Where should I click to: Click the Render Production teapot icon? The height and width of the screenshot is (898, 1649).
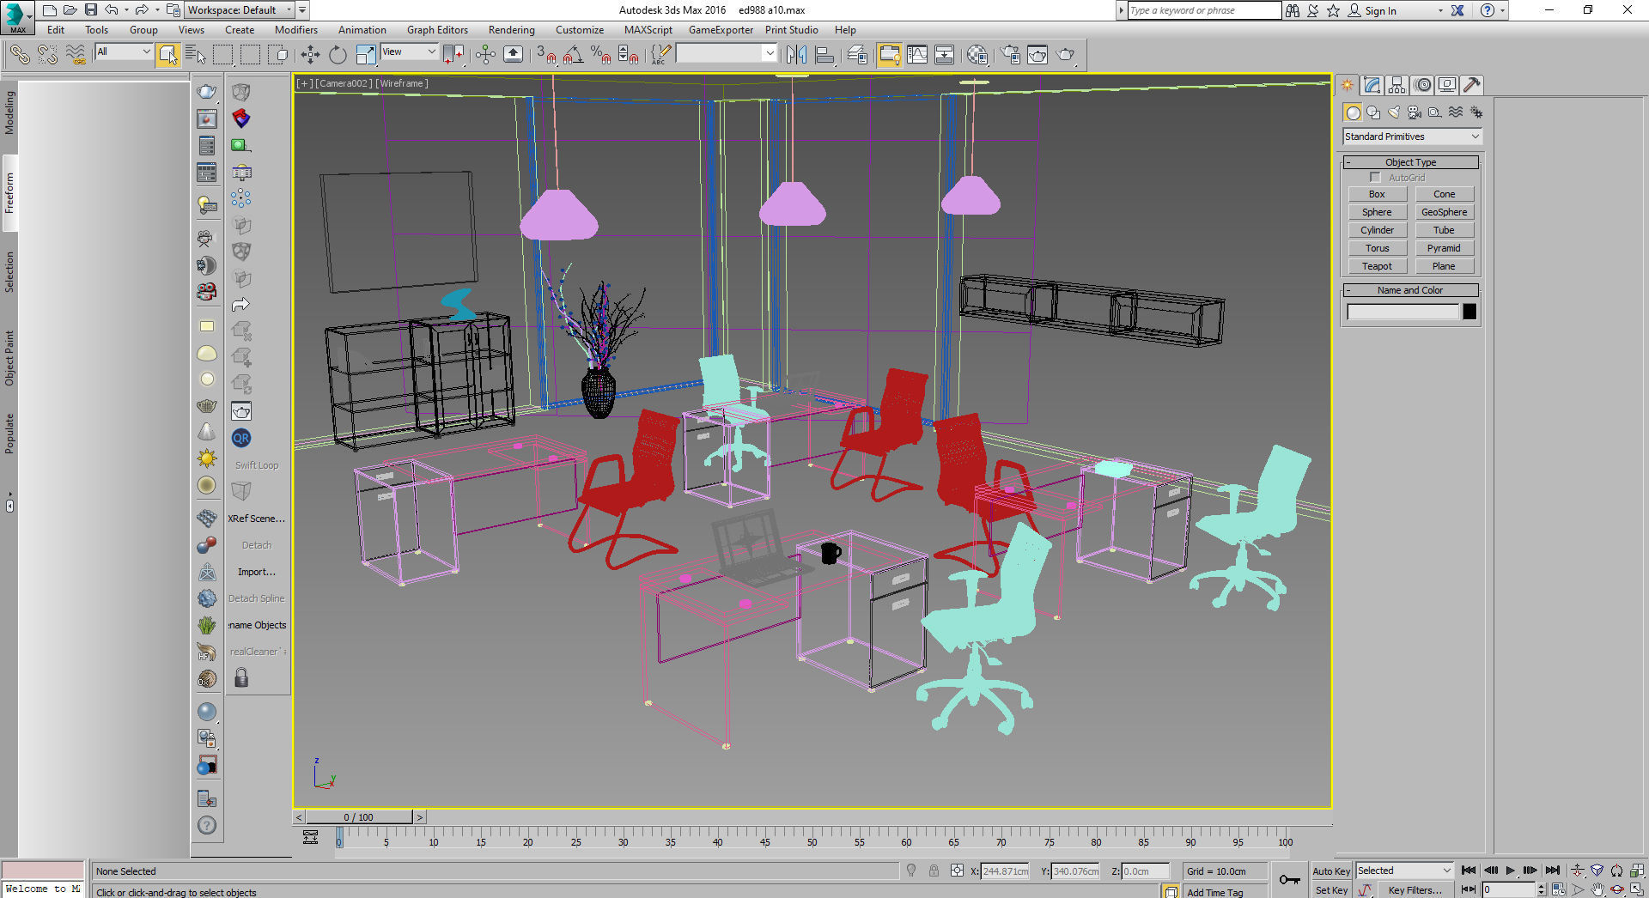(x=1065, y=55)
